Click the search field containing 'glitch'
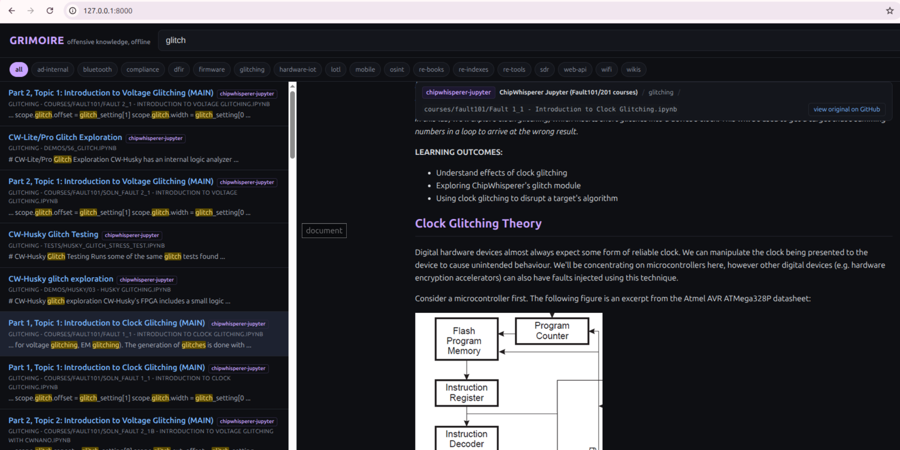 (x=529, y=40)
